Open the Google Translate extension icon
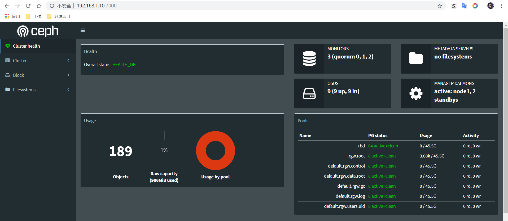508x221 pixels. [464, 6]
